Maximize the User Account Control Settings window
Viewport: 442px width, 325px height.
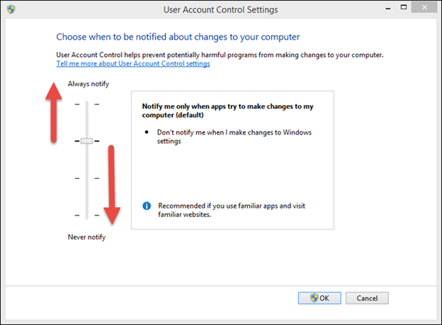(404, 7)
